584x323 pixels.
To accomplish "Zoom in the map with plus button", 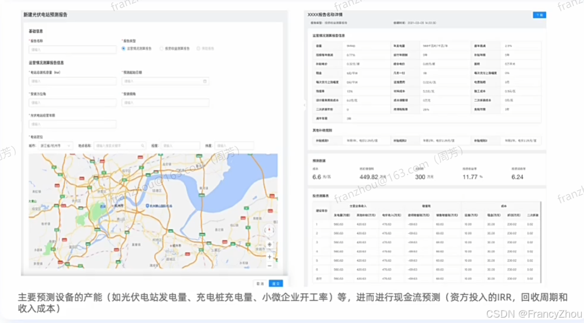I will tap(269, 257).
